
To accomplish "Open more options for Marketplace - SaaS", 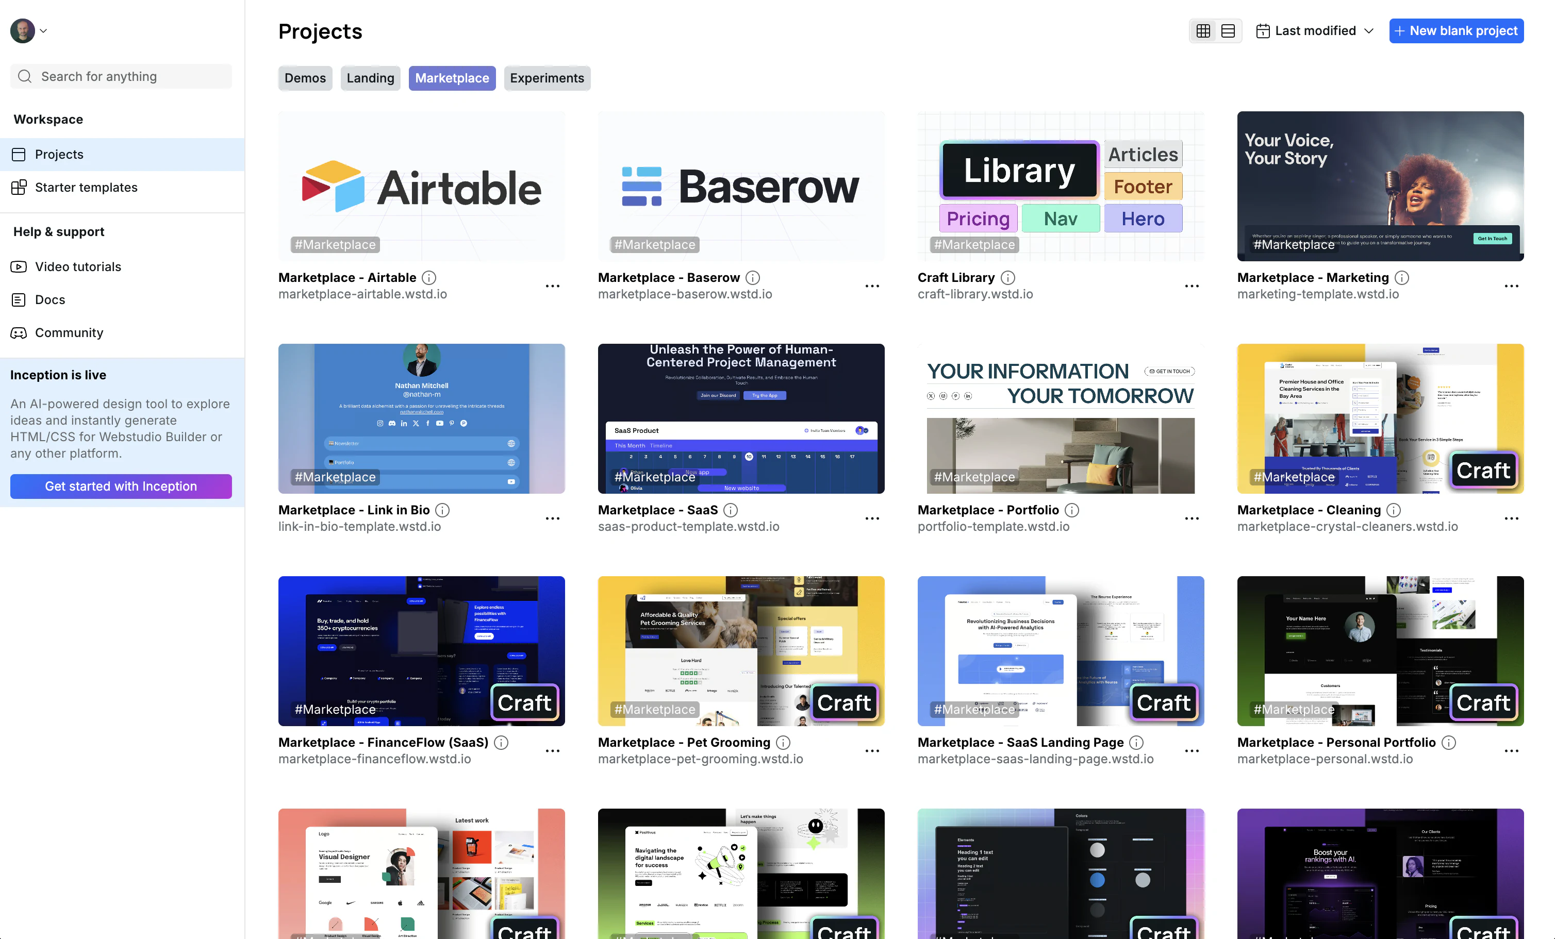I will click(x=872, y=519).
